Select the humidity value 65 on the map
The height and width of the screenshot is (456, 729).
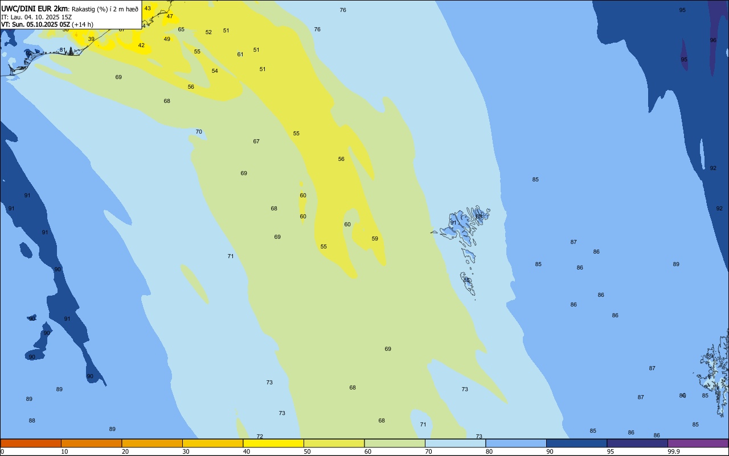[181, 30]
